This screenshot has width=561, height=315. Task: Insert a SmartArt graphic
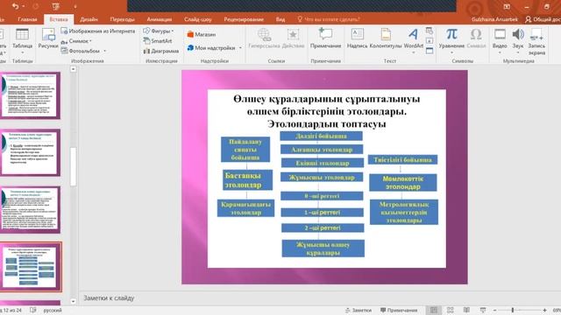(x=158, y=41)
